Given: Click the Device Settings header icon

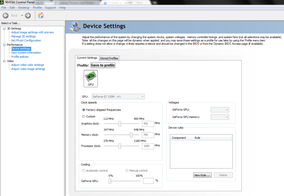Looking at the screenshot, I should 75,27.
